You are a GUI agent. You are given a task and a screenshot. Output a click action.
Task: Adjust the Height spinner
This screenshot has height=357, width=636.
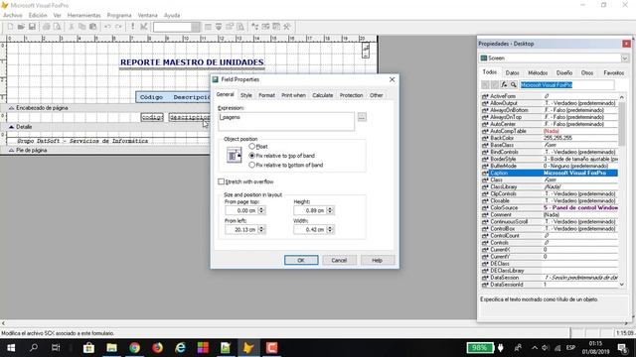point(330,210)
